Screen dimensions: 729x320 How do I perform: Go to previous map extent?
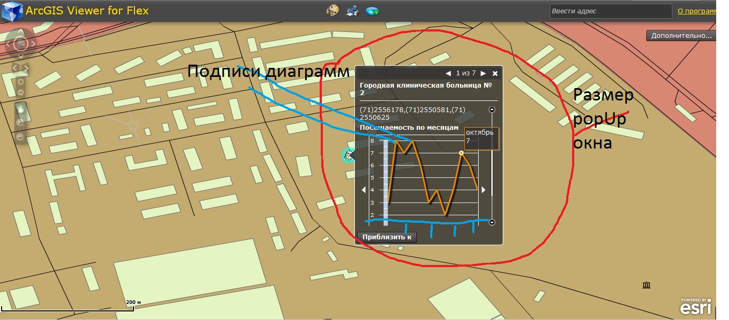(15, 68)
